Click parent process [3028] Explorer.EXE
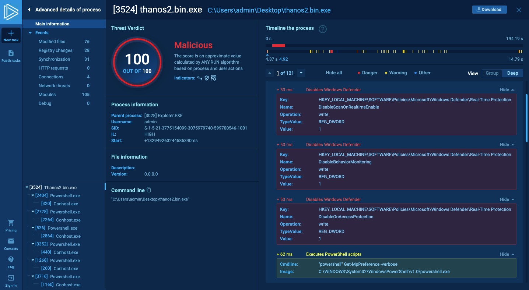Screen dimensions: 529x290 click(x=164, y=116)
